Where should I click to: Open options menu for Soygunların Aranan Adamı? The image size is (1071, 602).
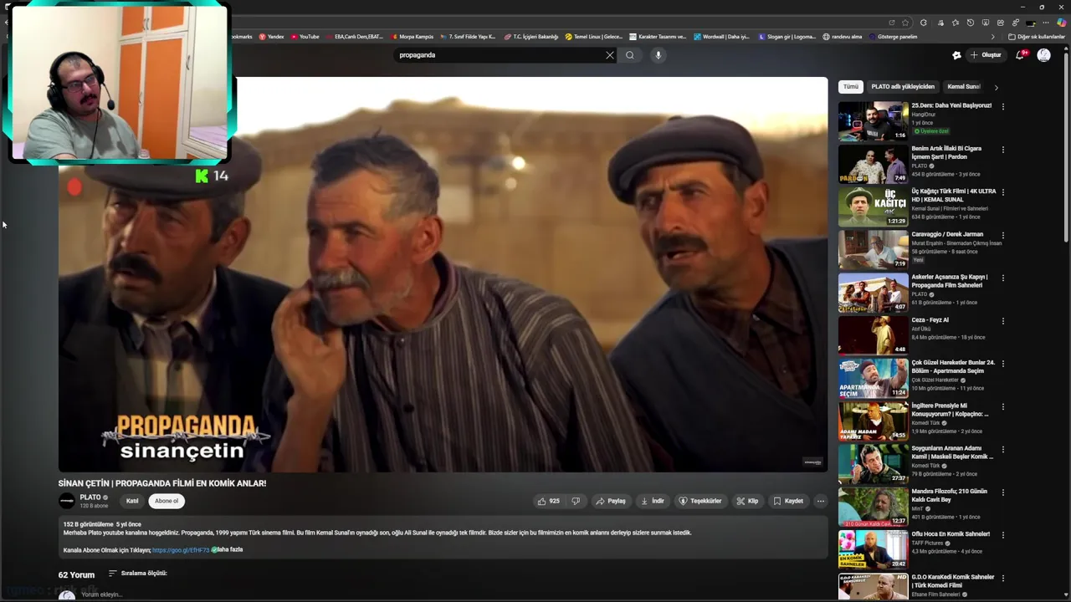click(x=1002, y=450)
